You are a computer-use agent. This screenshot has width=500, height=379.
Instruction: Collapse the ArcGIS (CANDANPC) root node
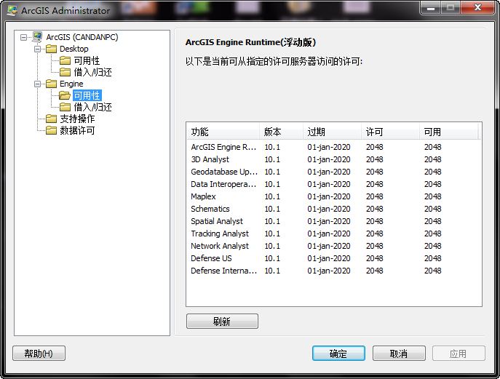23,38
